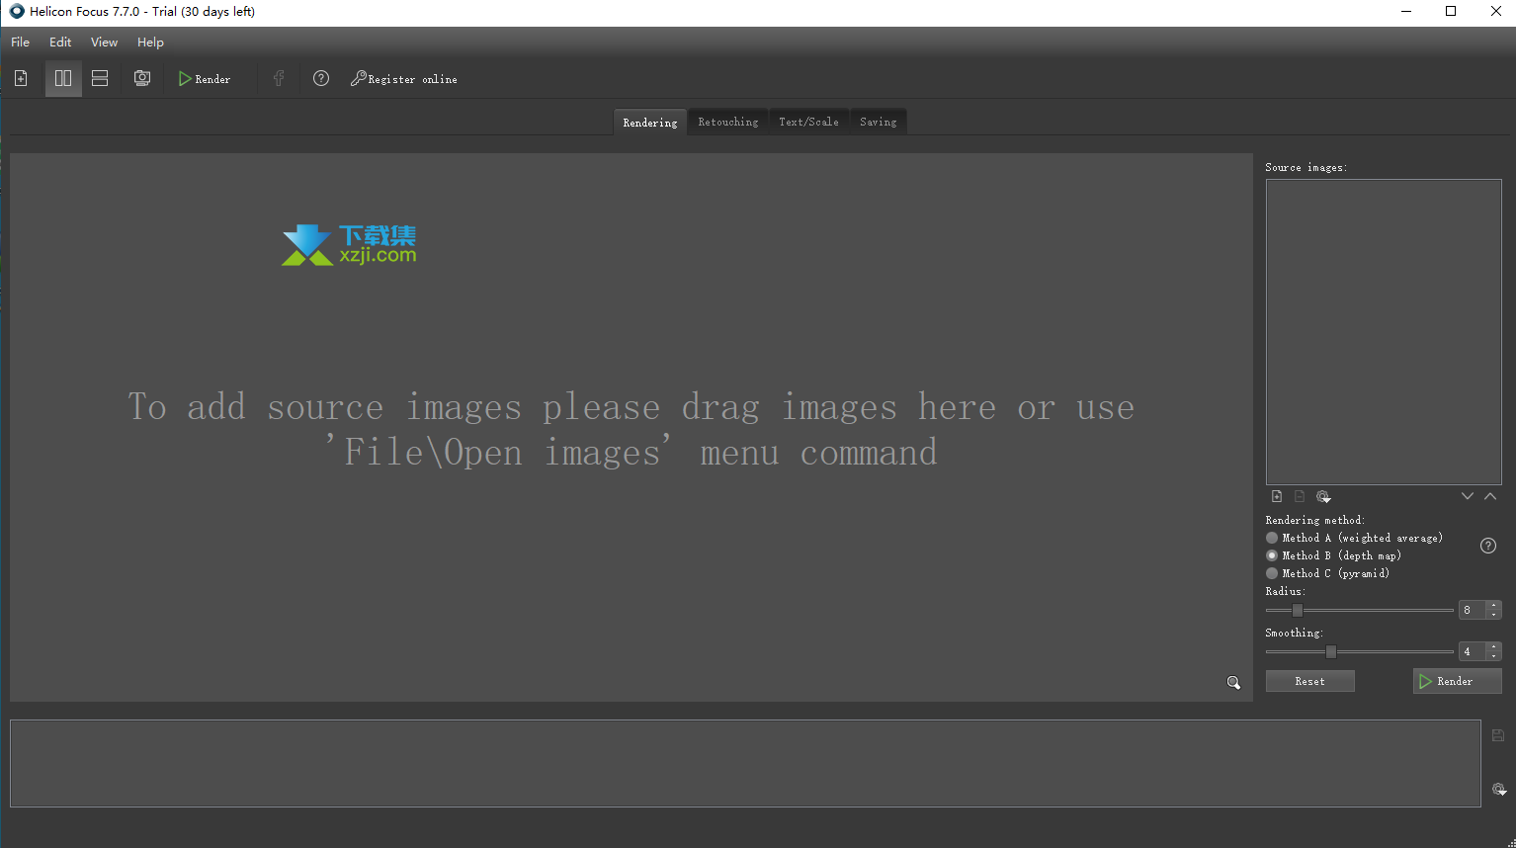Switch to stacked horizontal layout

click(100, 78)
